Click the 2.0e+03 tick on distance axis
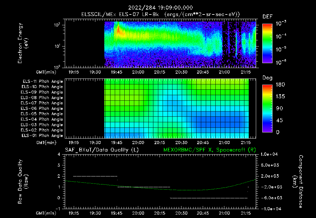Viewport: 316px width, 218px height. (270, 176)
